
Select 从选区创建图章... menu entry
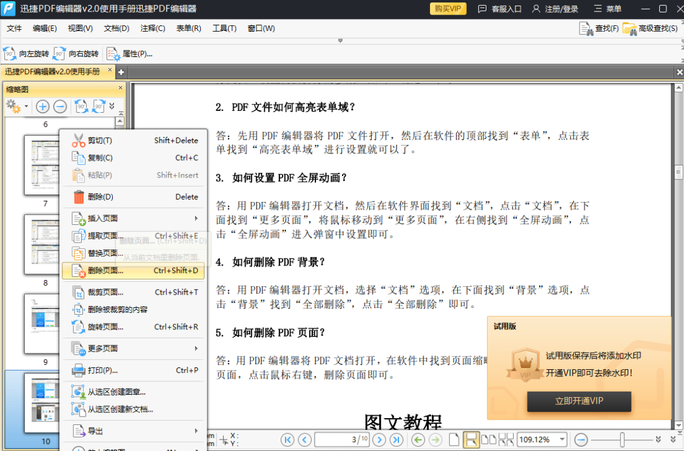point(134,391)
